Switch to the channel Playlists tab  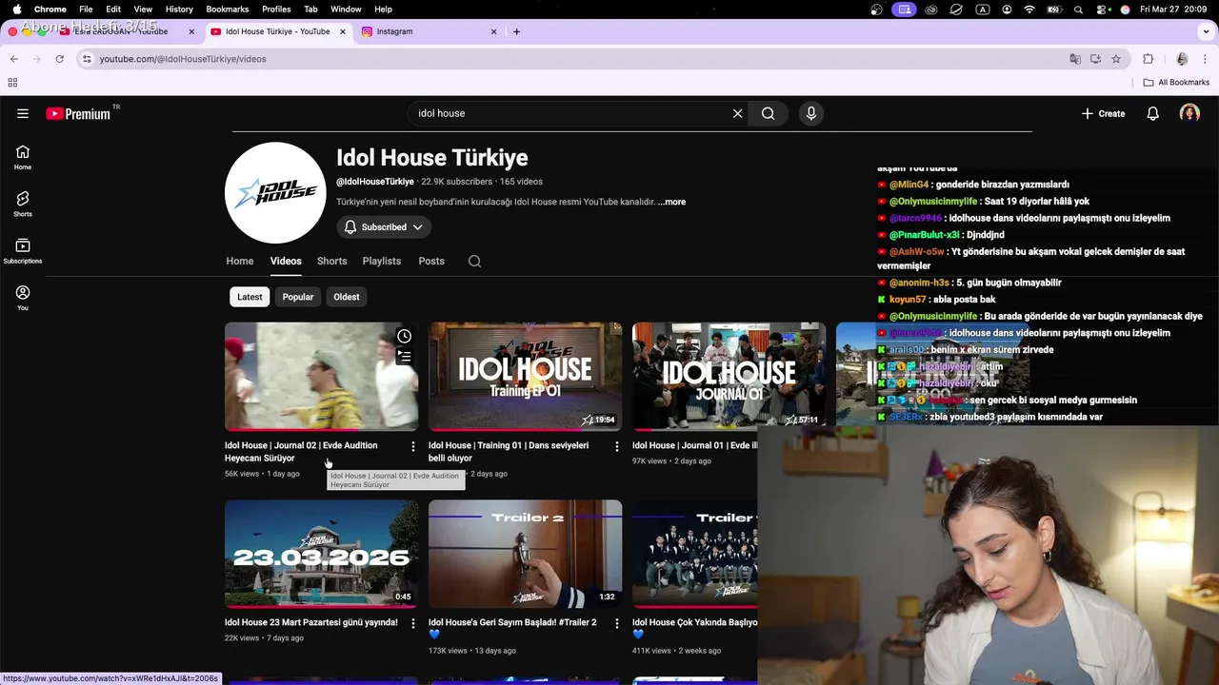(x=382, y=261)
